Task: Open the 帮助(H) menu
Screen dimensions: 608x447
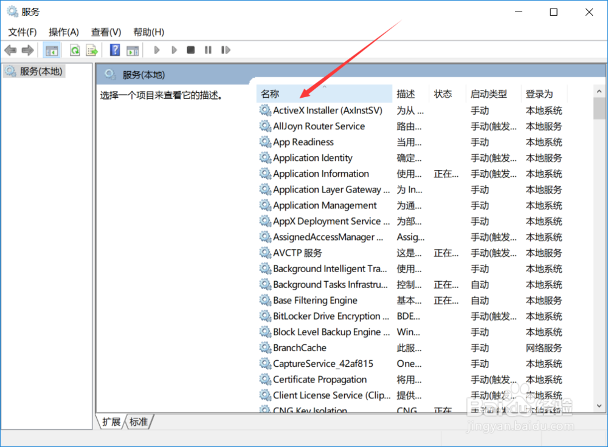Action: click(148, 32)
